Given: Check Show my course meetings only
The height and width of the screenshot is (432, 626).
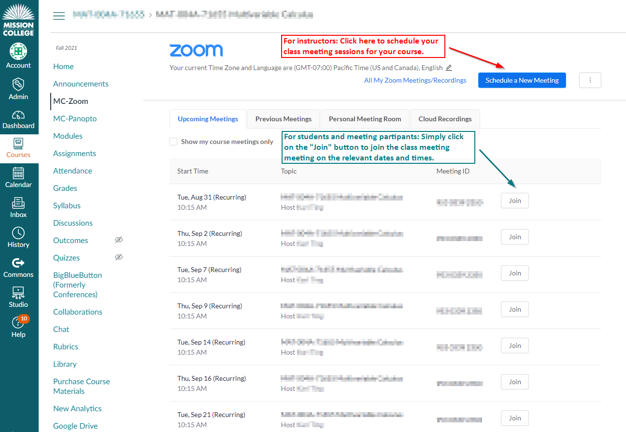Looking at the screenshot, I should (x=173, y=142).
